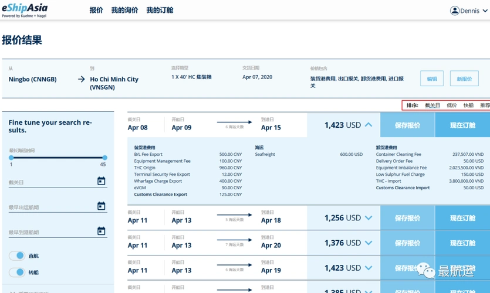Expand the 1,376 USD quote details
Viewport: 490px width, 293px height.
click(369, 243)
